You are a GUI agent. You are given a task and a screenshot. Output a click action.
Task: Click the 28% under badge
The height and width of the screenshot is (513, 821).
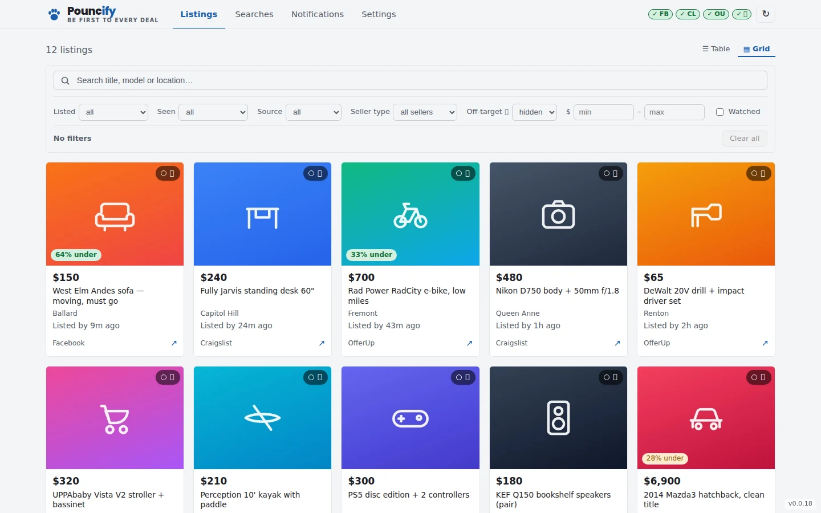(x=665, y=458)
